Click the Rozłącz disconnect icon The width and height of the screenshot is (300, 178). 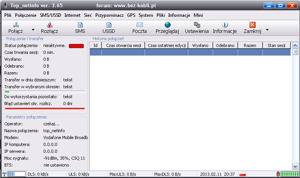[x=49, y=25]
